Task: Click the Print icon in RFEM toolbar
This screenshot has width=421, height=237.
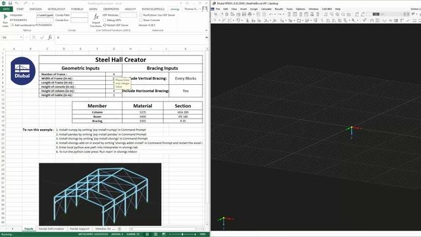Action: (x=250, y=14)
